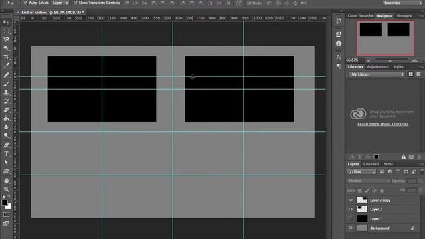Adjust the Navigator zoom slider
Image resolution: width=425 pixels, height=239 pixels.
[x=390, y=60]
